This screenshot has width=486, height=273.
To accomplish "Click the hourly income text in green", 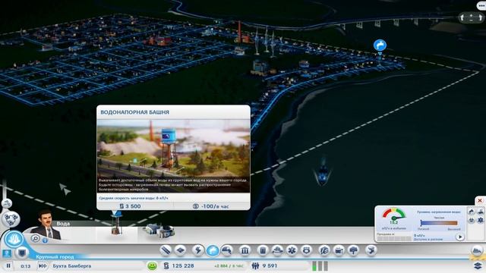I will [x=229, y=266].
